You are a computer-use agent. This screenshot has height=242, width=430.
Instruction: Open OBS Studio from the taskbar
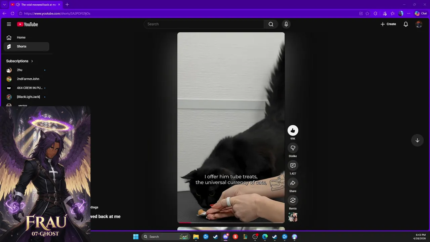click(x=255, y=237)
